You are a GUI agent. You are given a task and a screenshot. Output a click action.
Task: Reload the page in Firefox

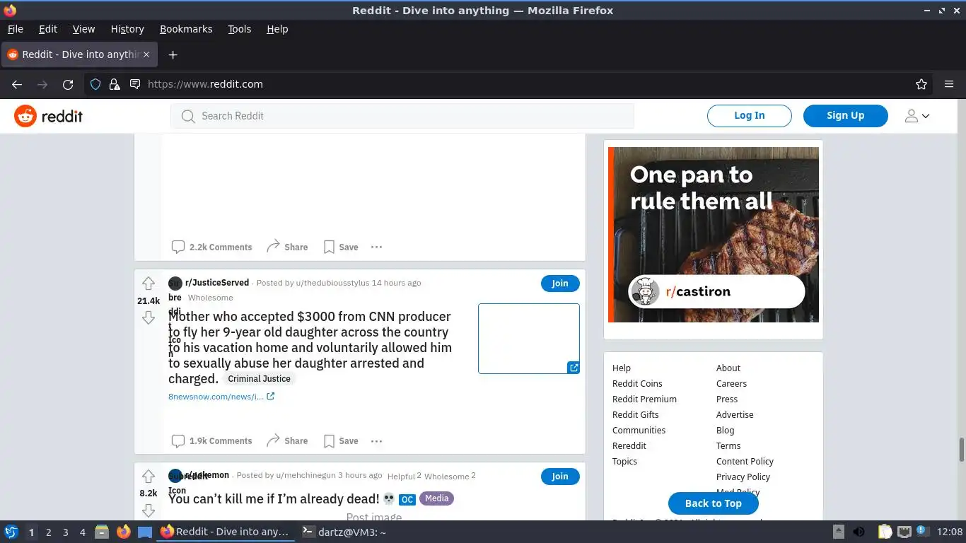68,84
